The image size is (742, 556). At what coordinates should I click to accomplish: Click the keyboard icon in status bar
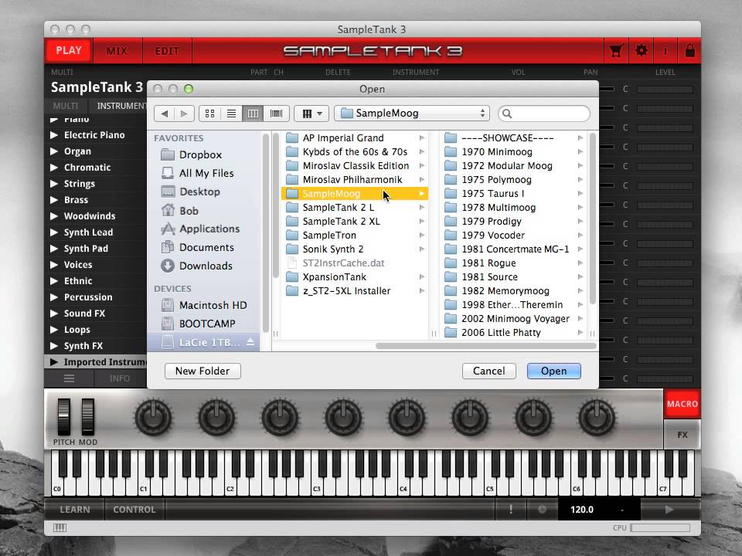click(60, 527)
